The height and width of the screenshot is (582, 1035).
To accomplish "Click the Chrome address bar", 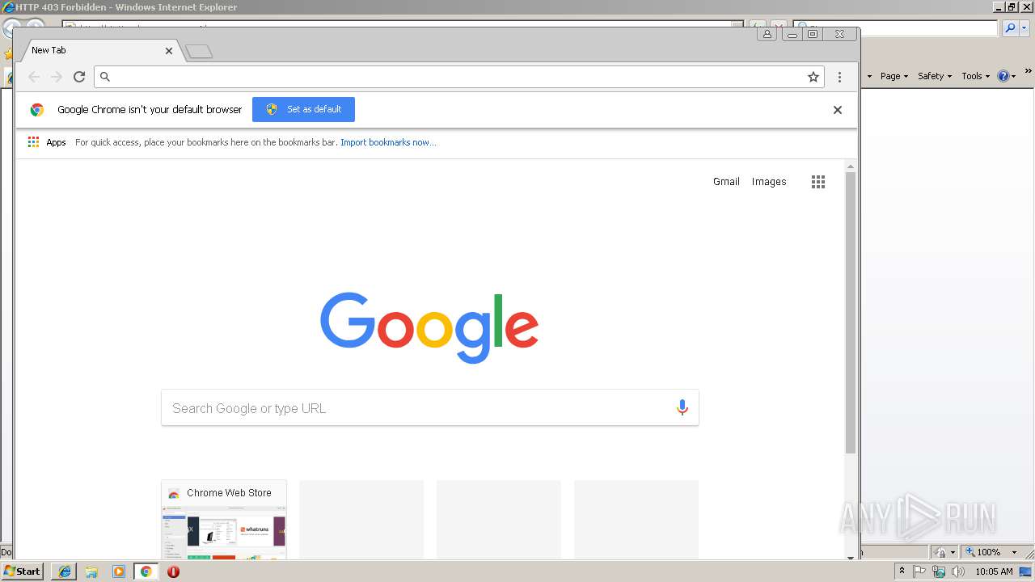I will (x=458, y=77).
